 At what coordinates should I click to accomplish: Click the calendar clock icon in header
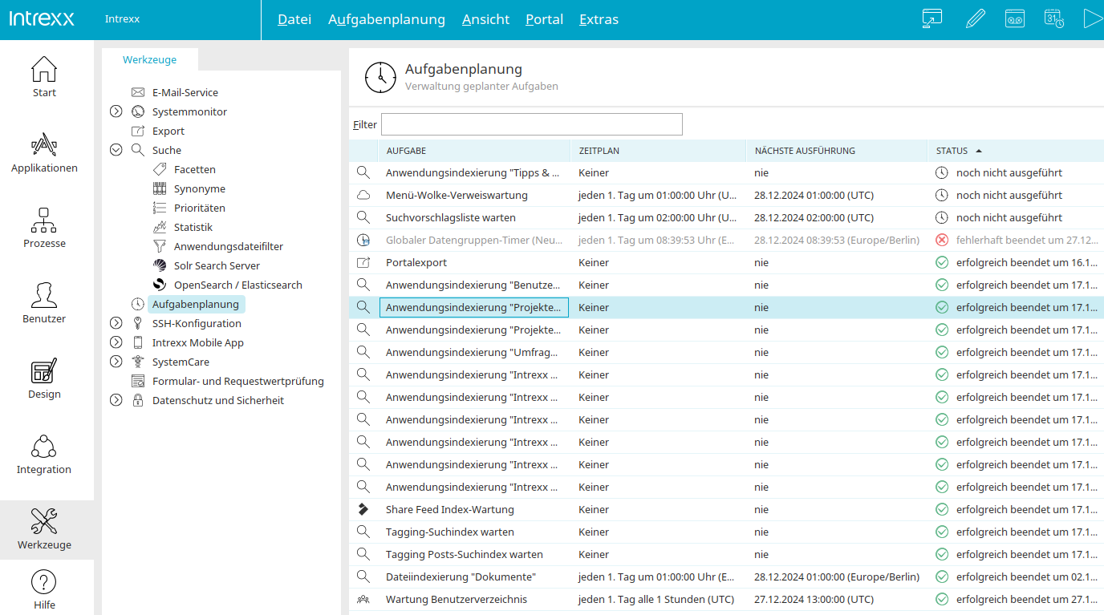pos(1053,19)
